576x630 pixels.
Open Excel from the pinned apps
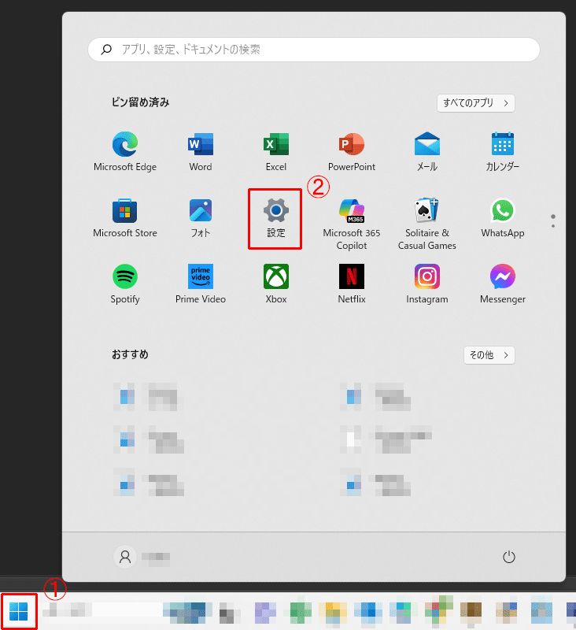275,151
